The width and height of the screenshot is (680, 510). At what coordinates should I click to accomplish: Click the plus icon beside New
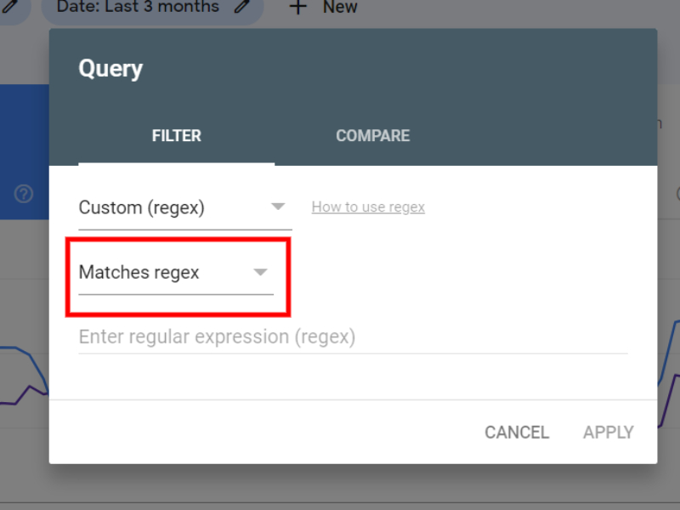tap(297, 7)
